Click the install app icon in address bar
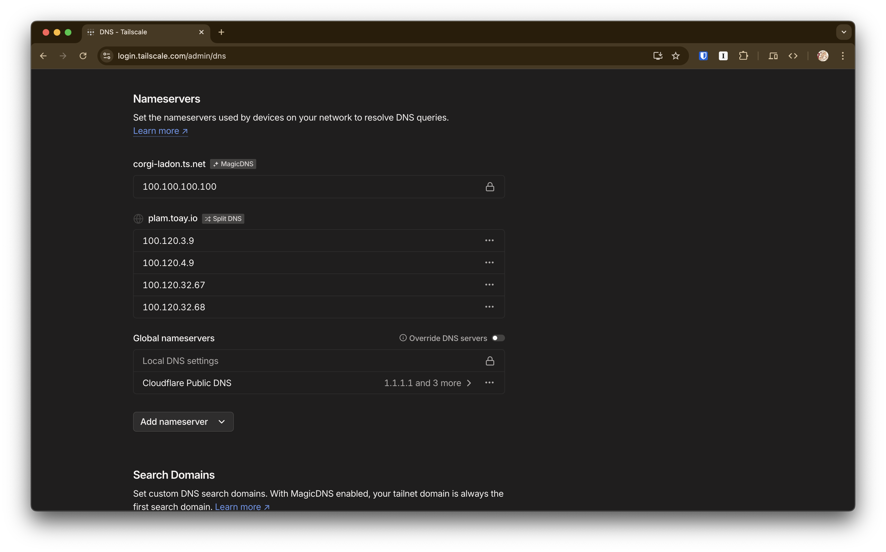This screenshot has height=552, width=886. coord(657,56)
